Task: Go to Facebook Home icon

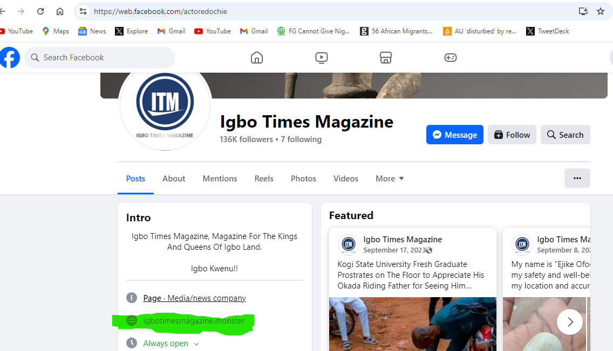Action: coord(256,58)
